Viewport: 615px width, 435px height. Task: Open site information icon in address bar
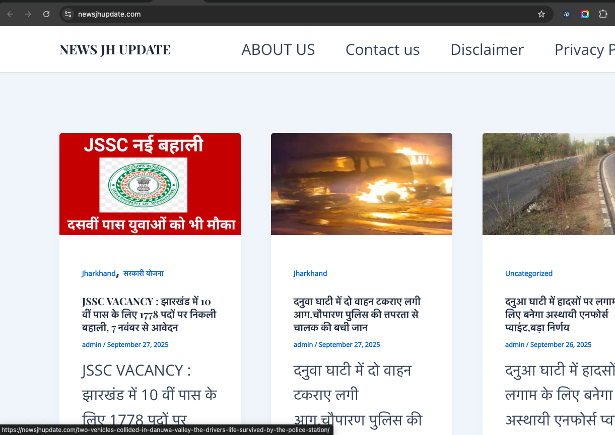tap(69, 14)
